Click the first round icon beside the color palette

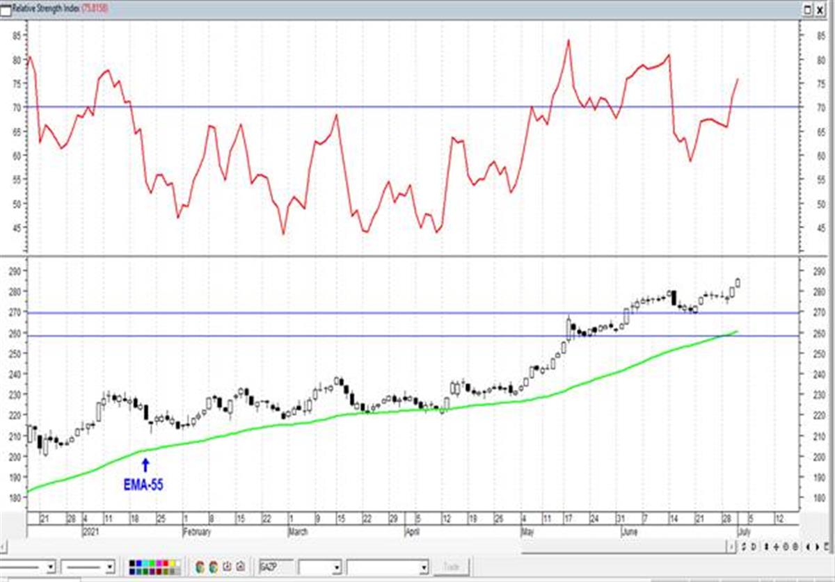(200, 567)
